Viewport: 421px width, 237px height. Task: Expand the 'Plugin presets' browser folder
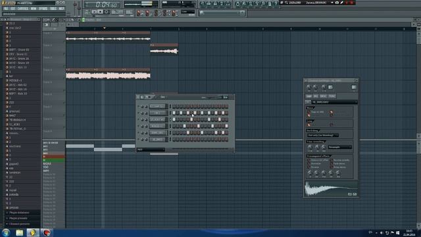click(x=18, y=218)
